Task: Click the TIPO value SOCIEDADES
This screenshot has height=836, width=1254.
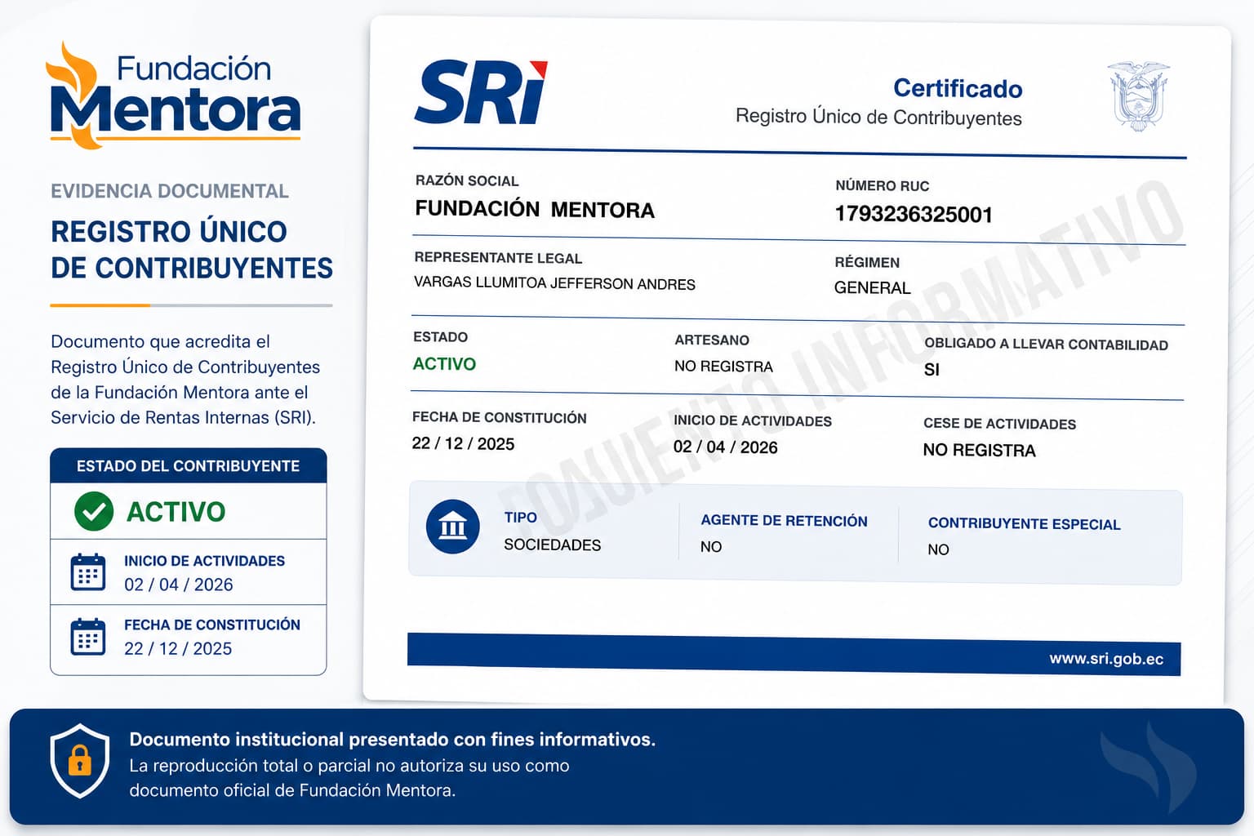Action: pos(552,545)
